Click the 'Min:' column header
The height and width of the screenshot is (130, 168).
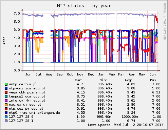103,80
